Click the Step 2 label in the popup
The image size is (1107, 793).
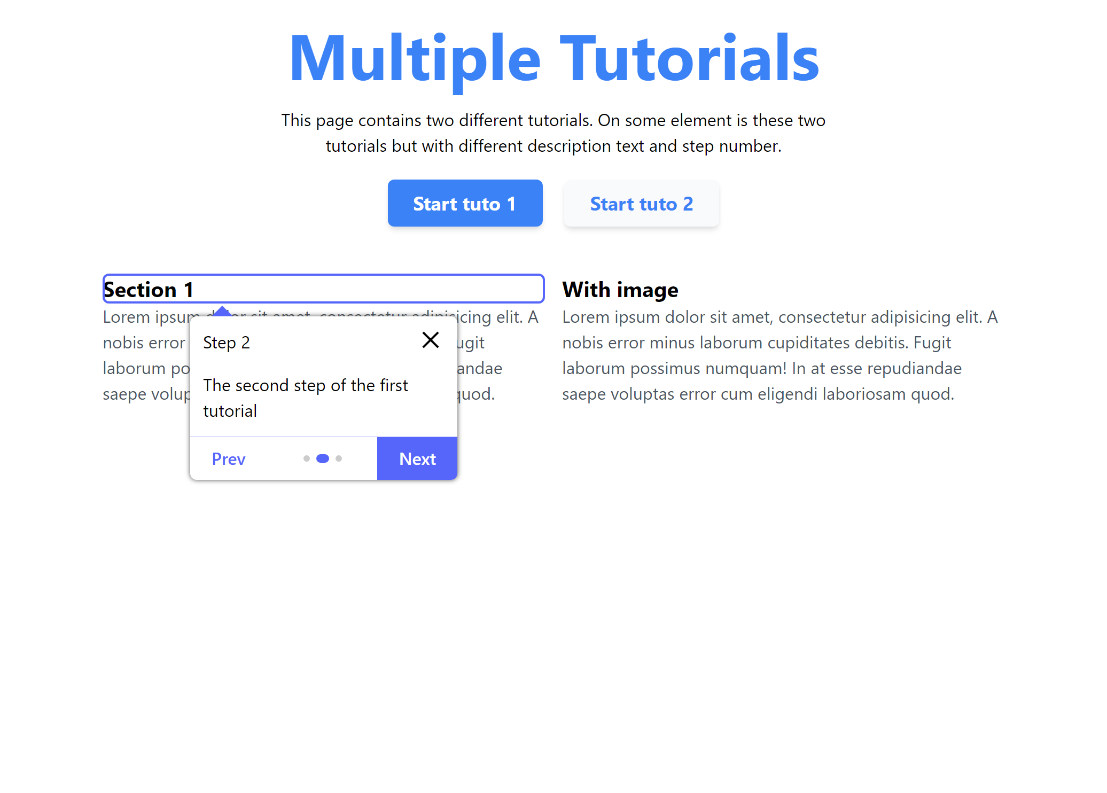[x=226, y=341]
